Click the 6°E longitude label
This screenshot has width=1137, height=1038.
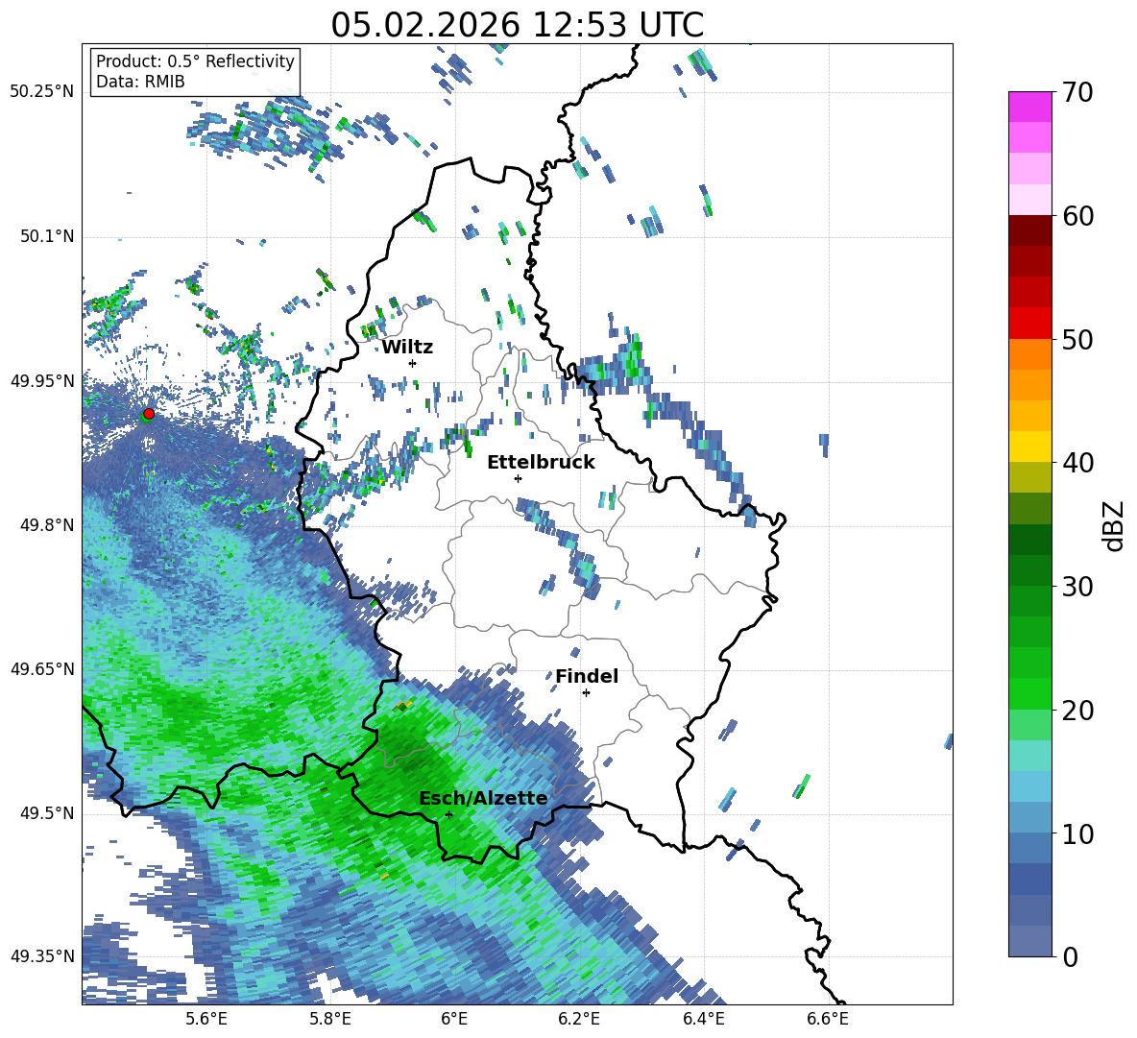(454, 1019)
